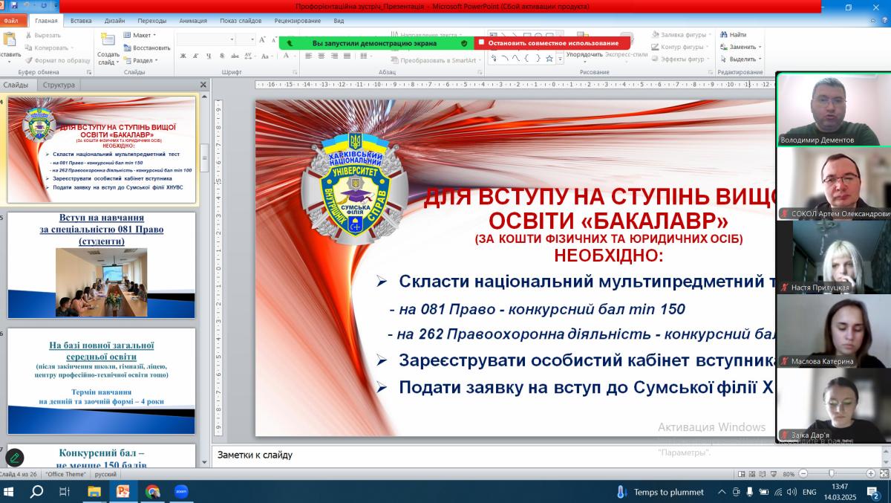Switch to Normal view in status bar
This screenshot has width=891, height=503.
pos(742,473)
